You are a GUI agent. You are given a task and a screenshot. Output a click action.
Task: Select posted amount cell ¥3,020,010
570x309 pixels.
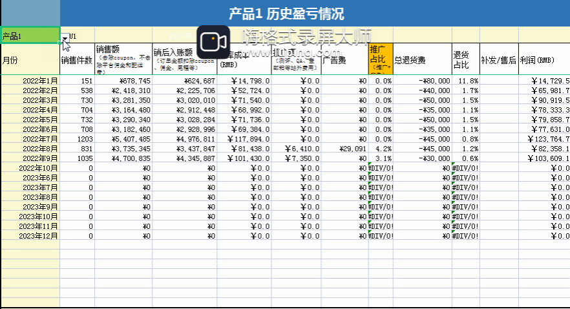click(185, 100)
